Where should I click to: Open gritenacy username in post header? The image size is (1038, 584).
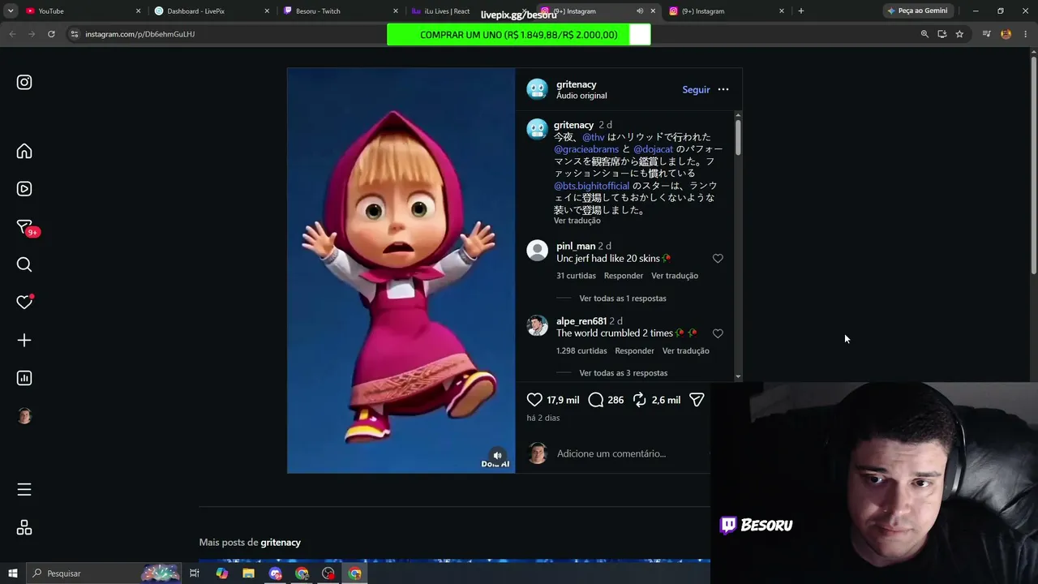(x=577, y=84)
